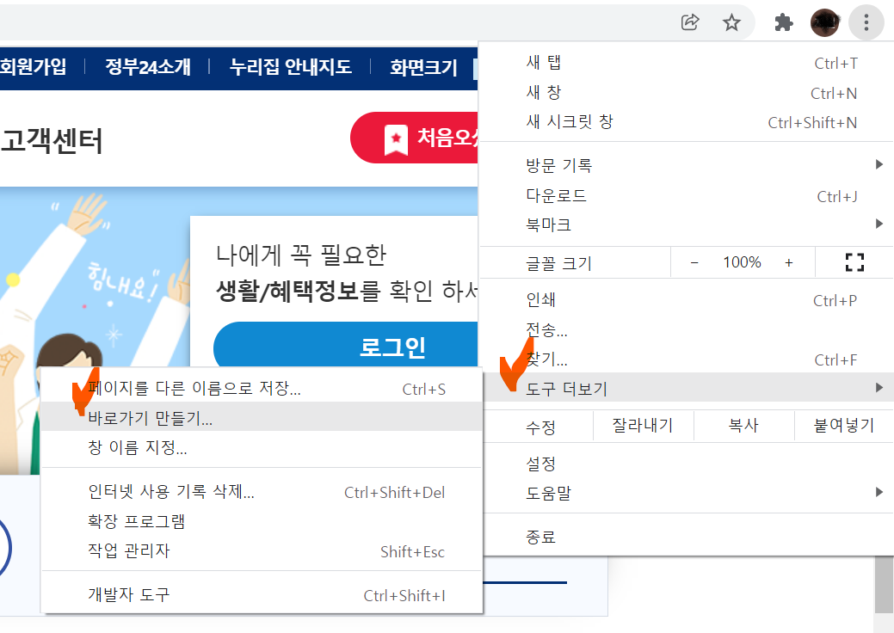Choose 페이지를 다른 이름으로 저장...
The image size is (894, 633).
[262, 389]
